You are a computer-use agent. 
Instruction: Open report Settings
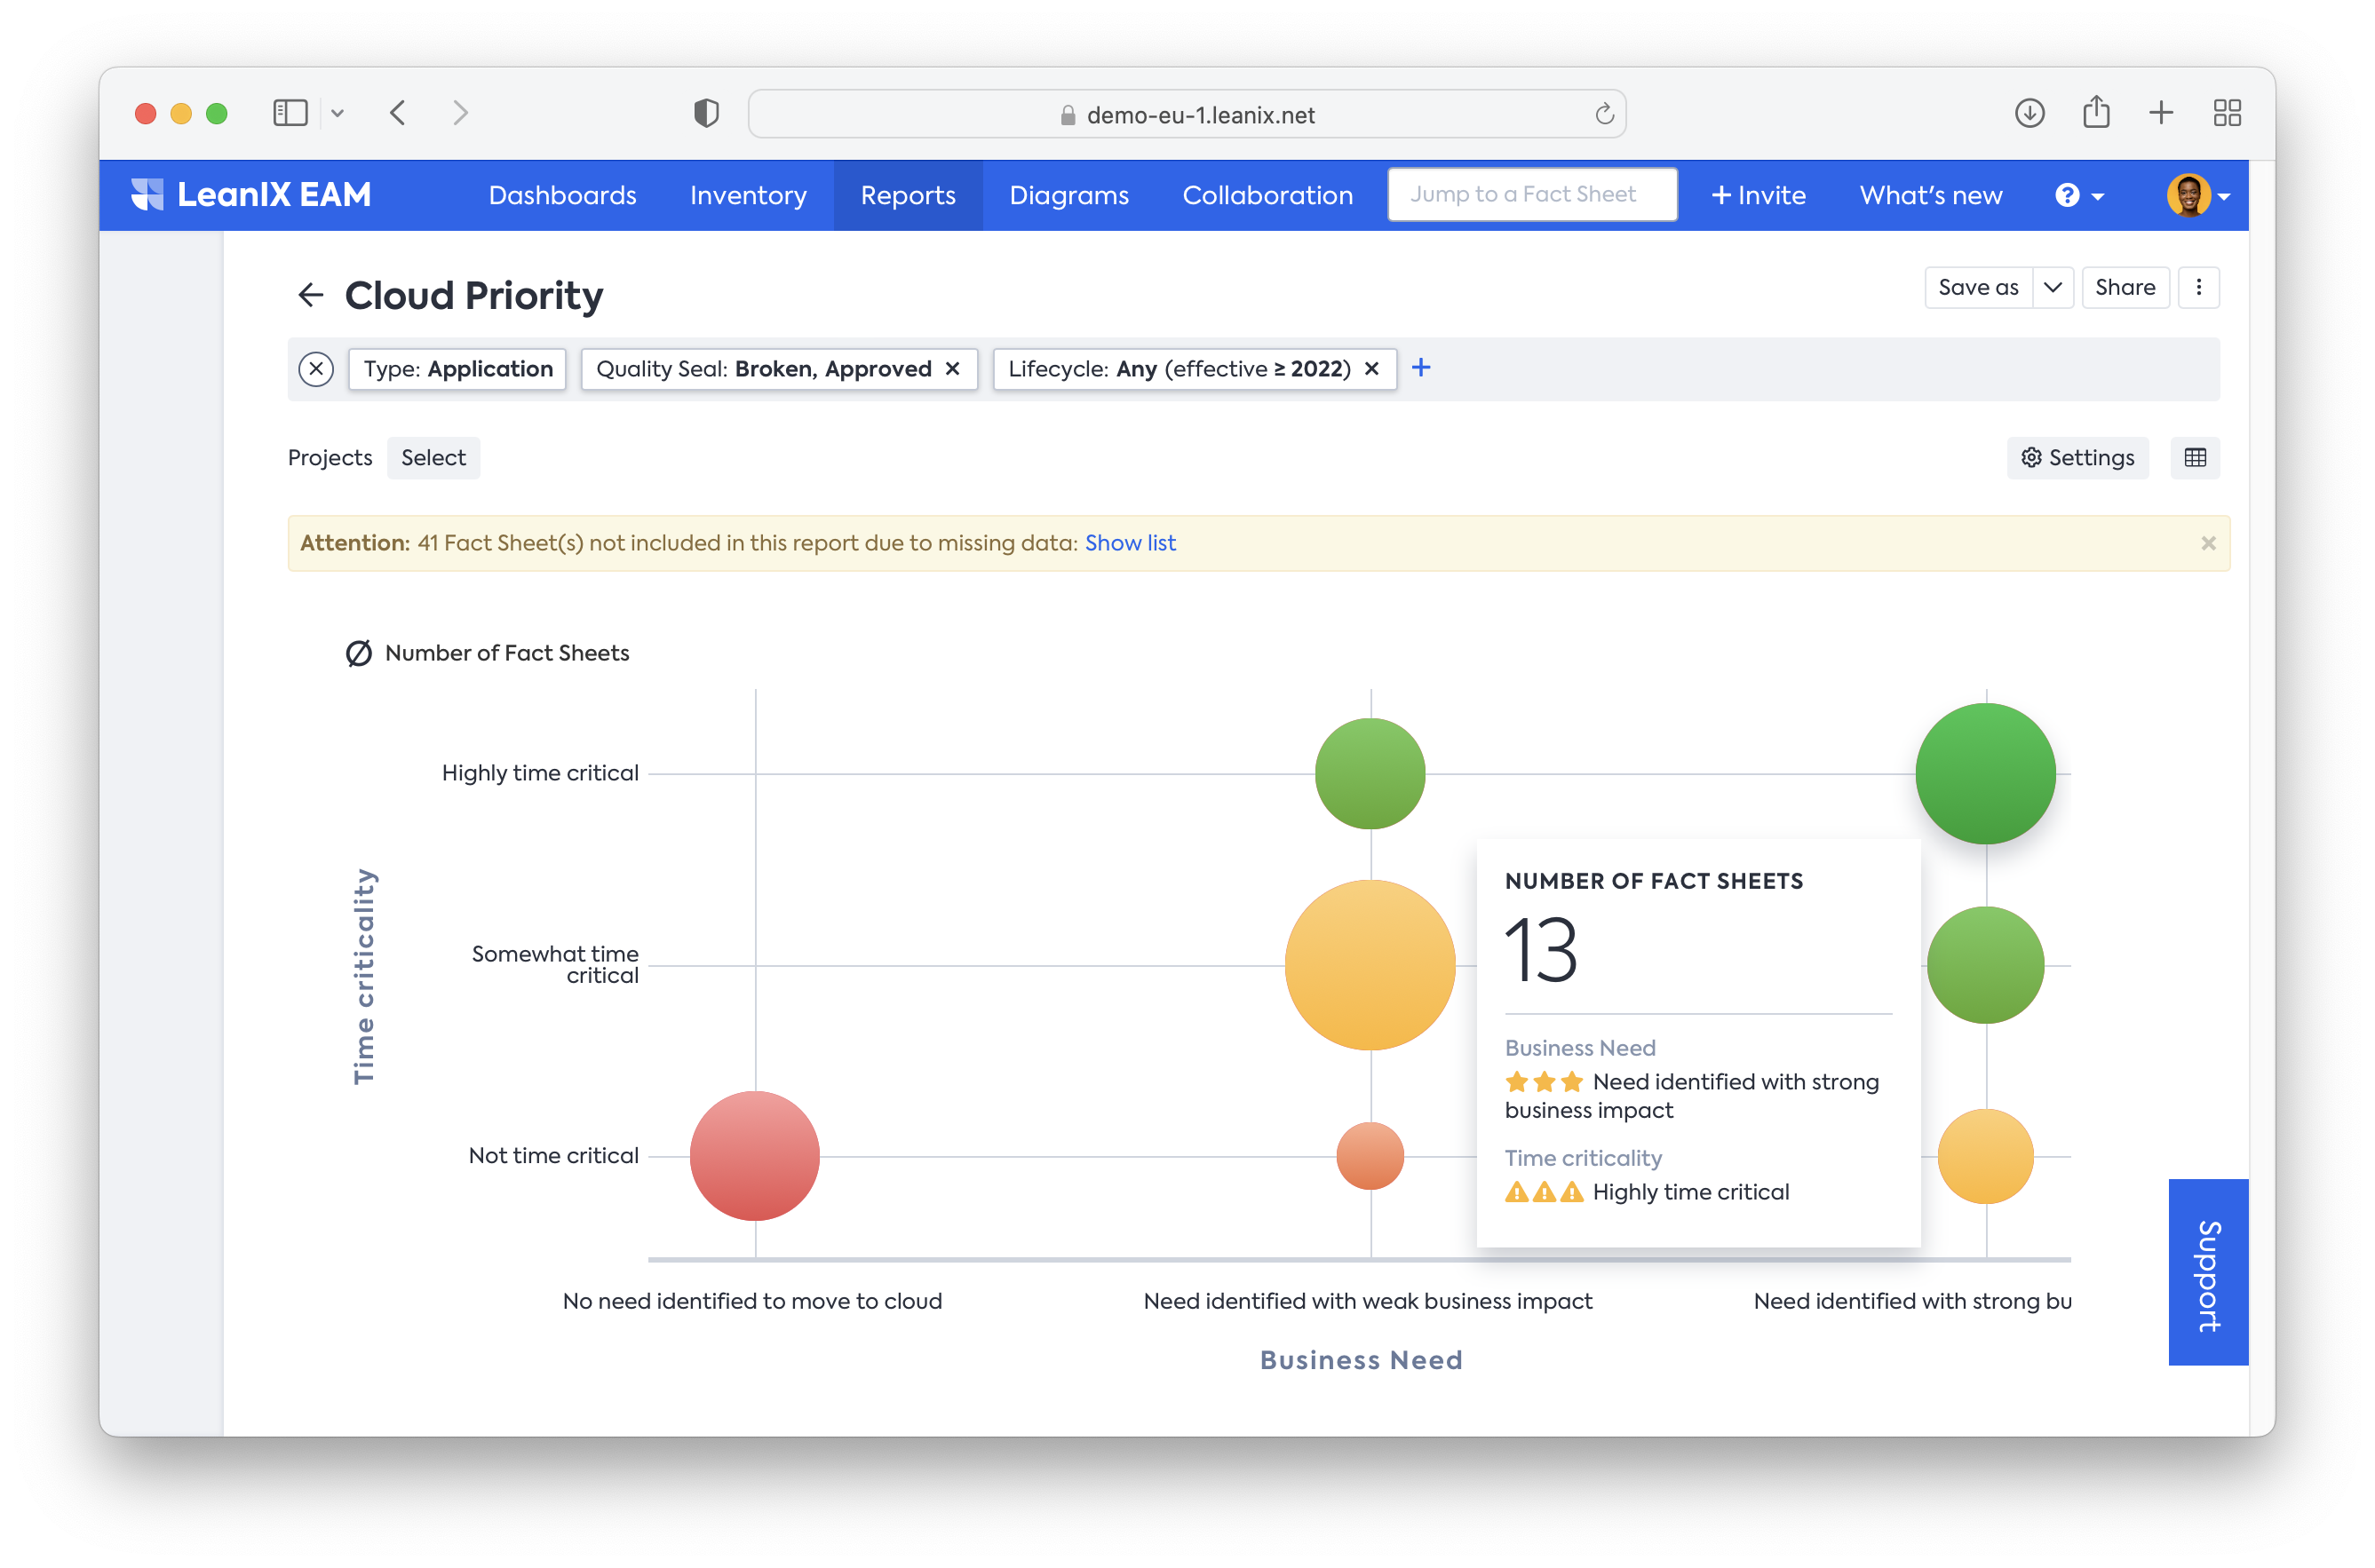click(x=2077, y=458)
